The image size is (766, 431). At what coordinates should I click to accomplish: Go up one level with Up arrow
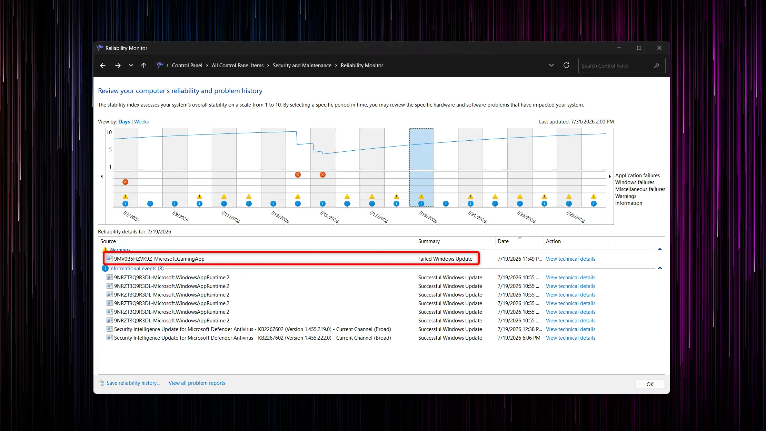[144, 66]
